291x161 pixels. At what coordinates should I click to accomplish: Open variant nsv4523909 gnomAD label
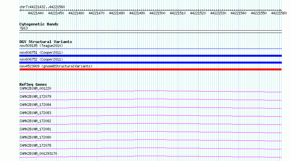pyautogui.click(x=56, y=66)
